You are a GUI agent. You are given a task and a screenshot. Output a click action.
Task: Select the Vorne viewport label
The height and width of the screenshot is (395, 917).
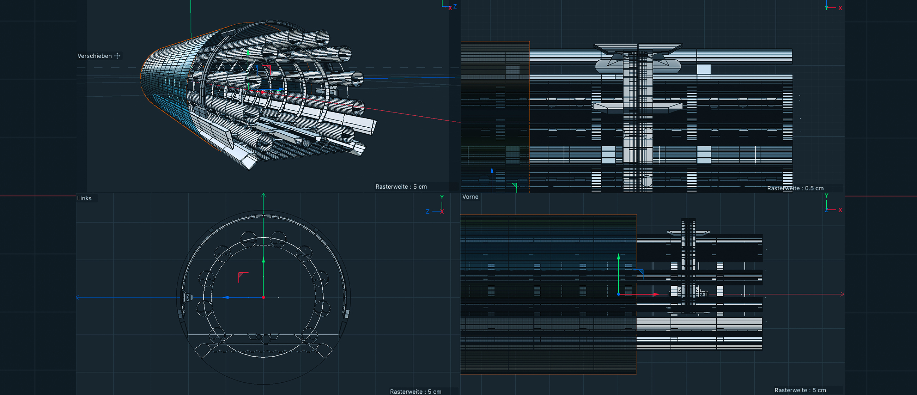tap(470, 197)
